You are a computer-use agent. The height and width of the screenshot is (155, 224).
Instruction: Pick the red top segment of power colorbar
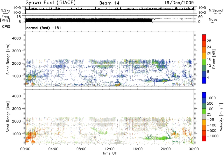(204, 37)
